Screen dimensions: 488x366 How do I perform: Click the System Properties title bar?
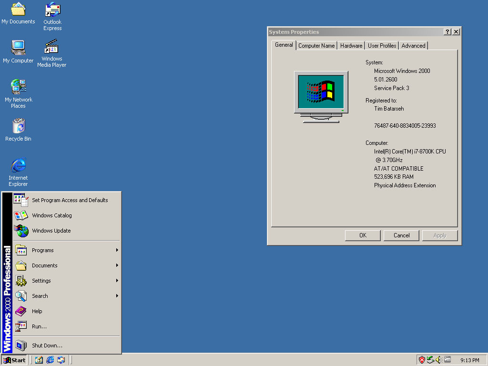click(355, 32)
